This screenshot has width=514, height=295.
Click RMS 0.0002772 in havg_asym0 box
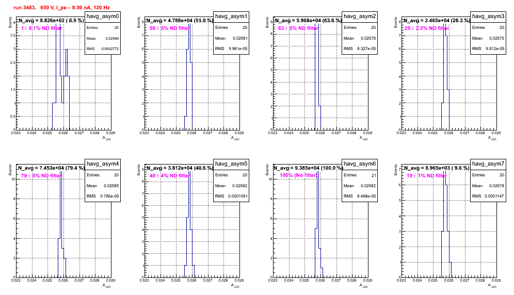tap(103, 49)
